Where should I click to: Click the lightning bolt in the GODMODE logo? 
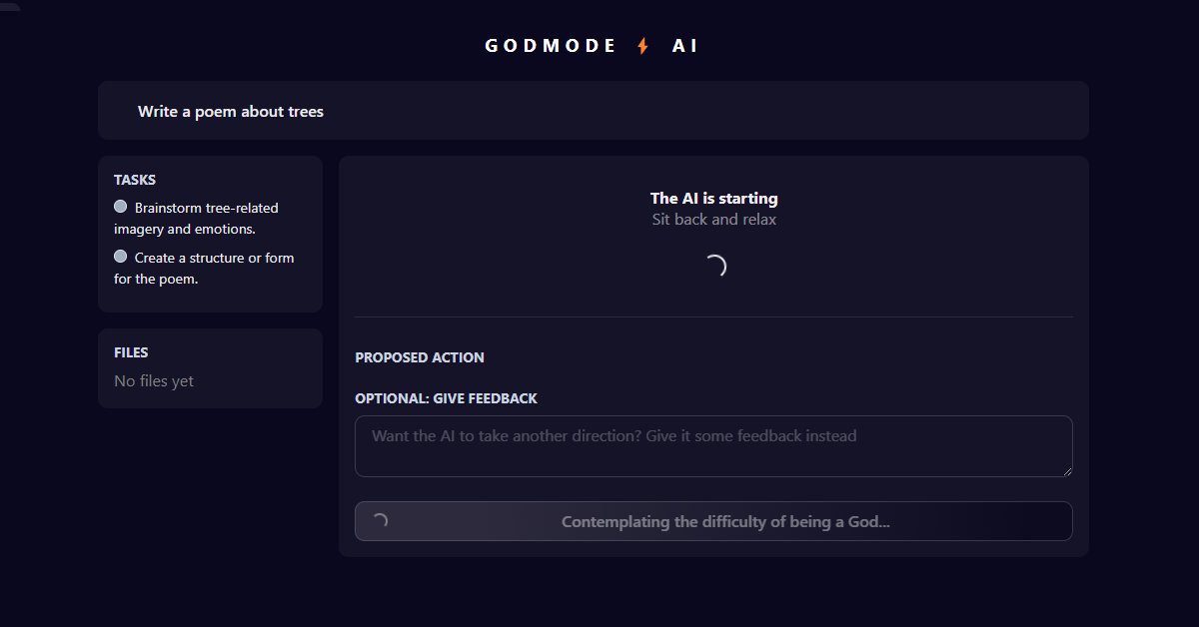pos(640,44)
